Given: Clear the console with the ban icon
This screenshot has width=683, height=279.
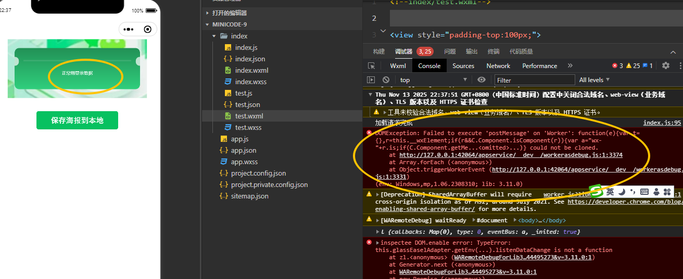Looking at the screenshot, I should 386,80.
